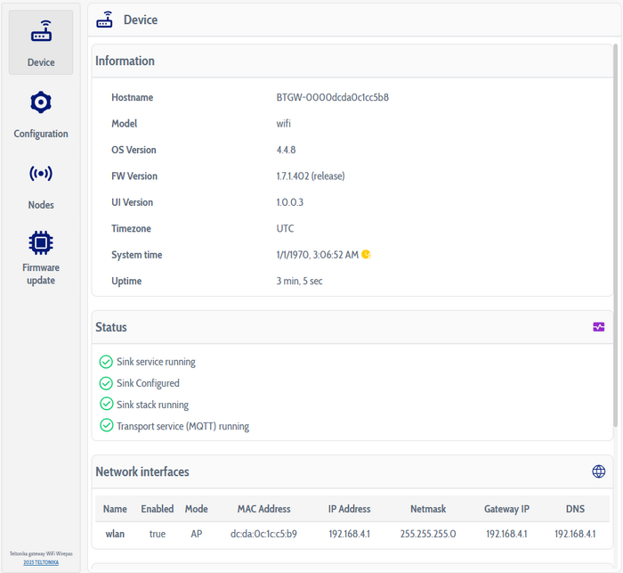Click the purple Status activity monitor icon

(x=599, y=327)
